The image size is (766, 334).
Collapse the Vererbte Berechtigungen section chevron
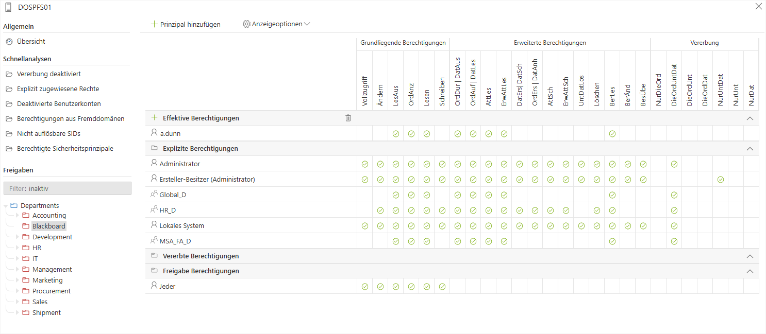tap(750, 256)
